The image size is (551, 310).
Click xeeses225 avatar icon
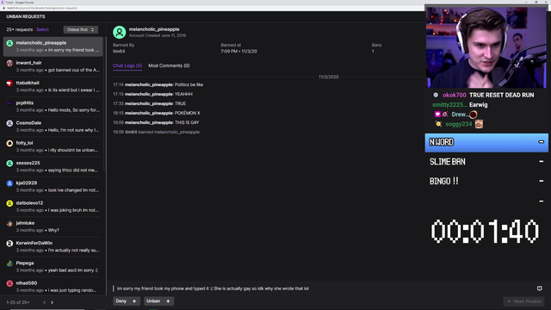[x=9, y=164]
